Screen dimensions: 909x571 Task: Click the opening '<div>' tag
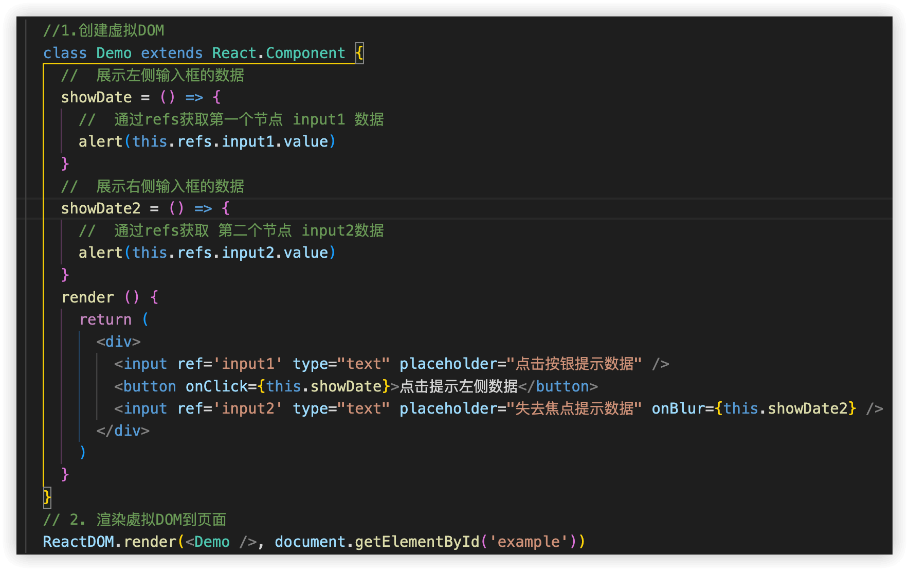118,342
